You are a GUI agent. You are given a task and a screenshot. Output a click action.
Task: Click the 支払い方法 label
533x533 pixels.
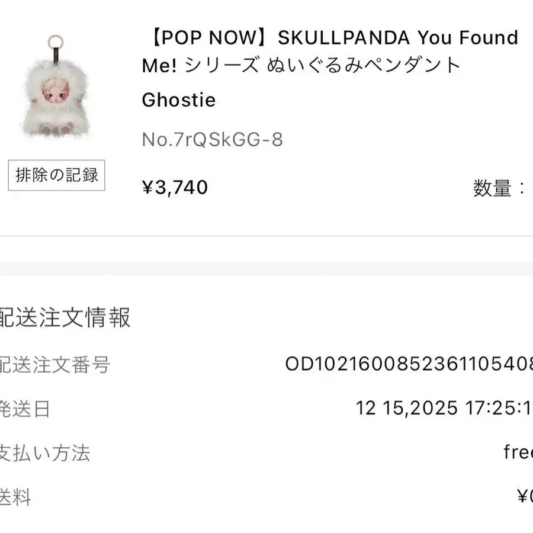point(45,454)
